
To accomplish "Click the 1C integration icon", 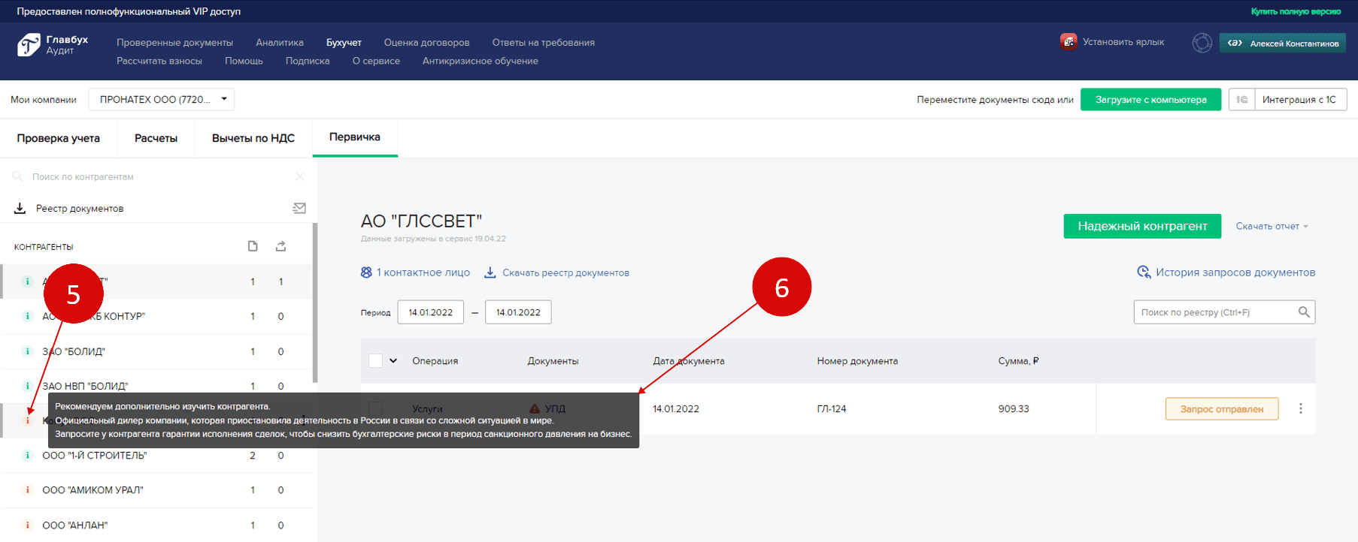I will 1241,99.
